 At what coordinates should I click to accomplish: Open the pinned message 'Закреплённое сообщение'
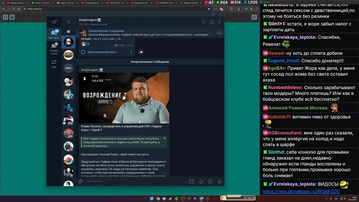coord(145,33)
